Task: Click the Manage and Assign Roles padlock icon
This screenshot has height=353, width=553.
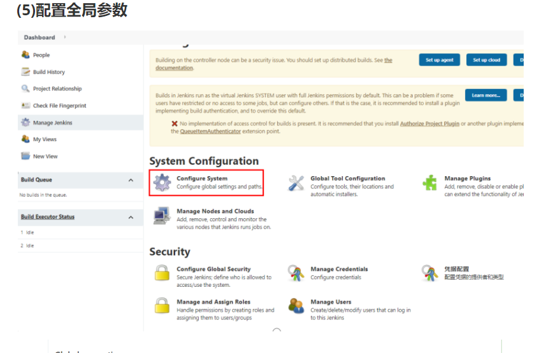Action: 162,305
